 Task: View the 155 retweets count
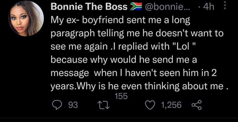[x=121, y=96]
